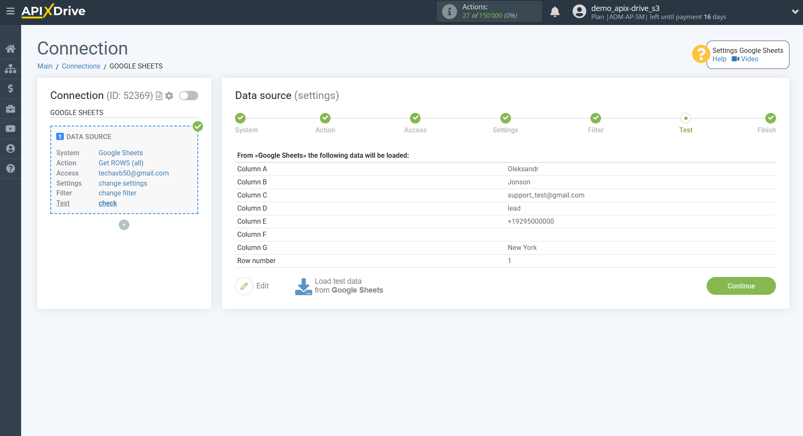Click the Edit button
Screen dimensions: 803x436
click(x=252, y=286)
